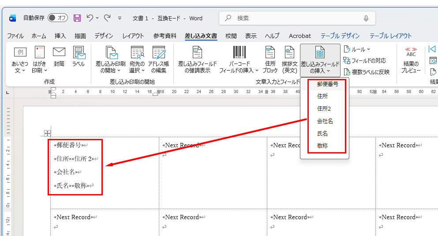The width and height of the screenshot is (438, 236).
Task: Click the Save floppy disk icon
Action: [77, 18]
